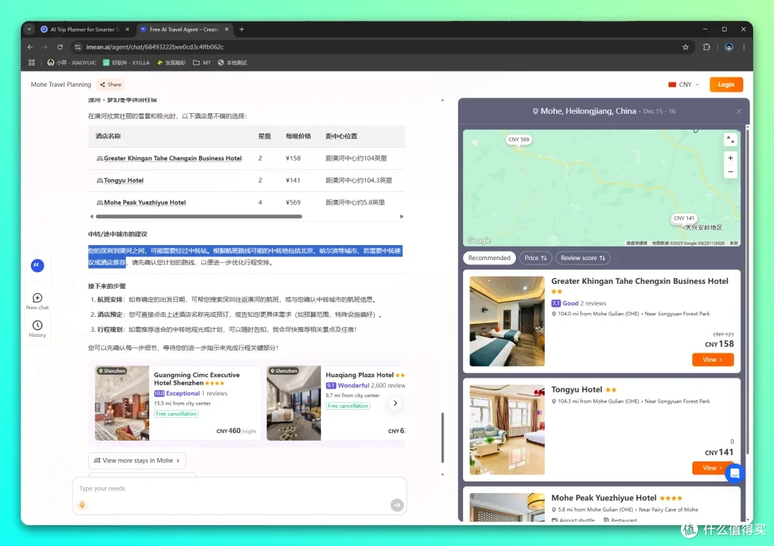Image resolution: width=774 pixels, height=546 pixels.
Task: Click Mohe, Heilongjiang location pin icon
Action: [x=535, y=112]
